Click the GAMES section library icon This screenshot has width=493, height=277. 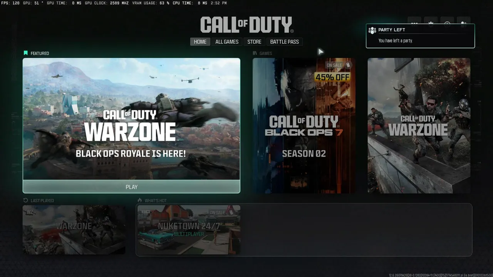(255, 53)
